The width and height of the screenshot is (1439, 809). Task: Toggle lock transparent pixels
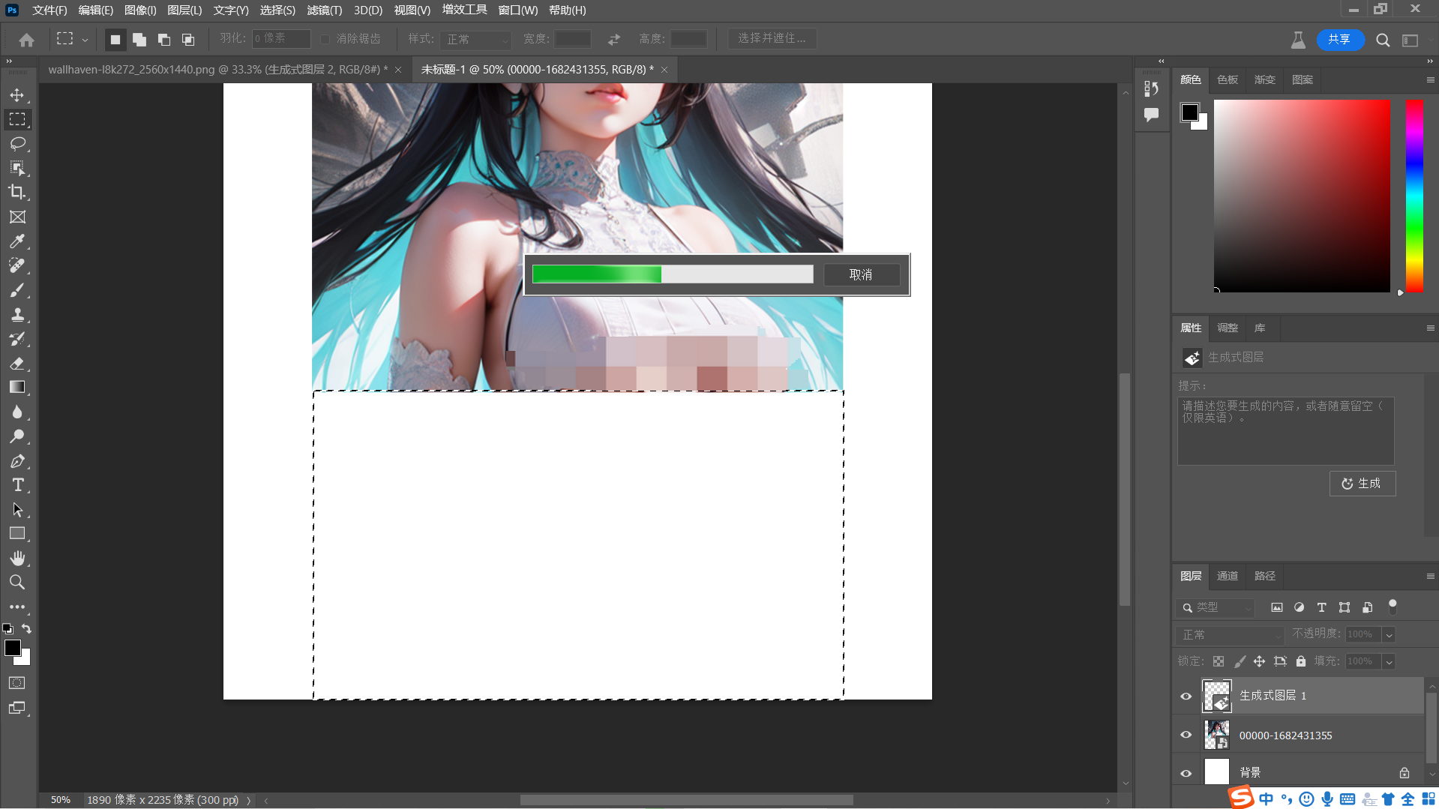pos(1219,661)
